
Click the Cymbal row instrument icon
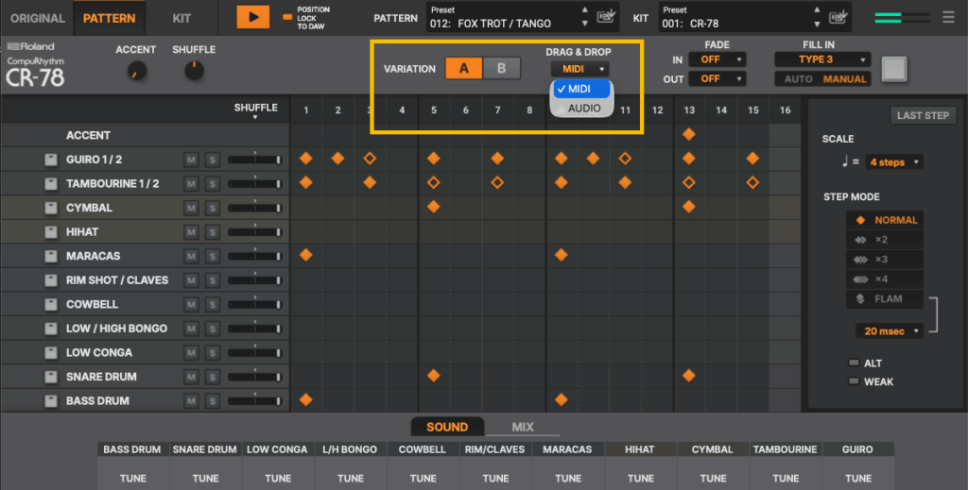pyautogui.click(x=51, y=208)
